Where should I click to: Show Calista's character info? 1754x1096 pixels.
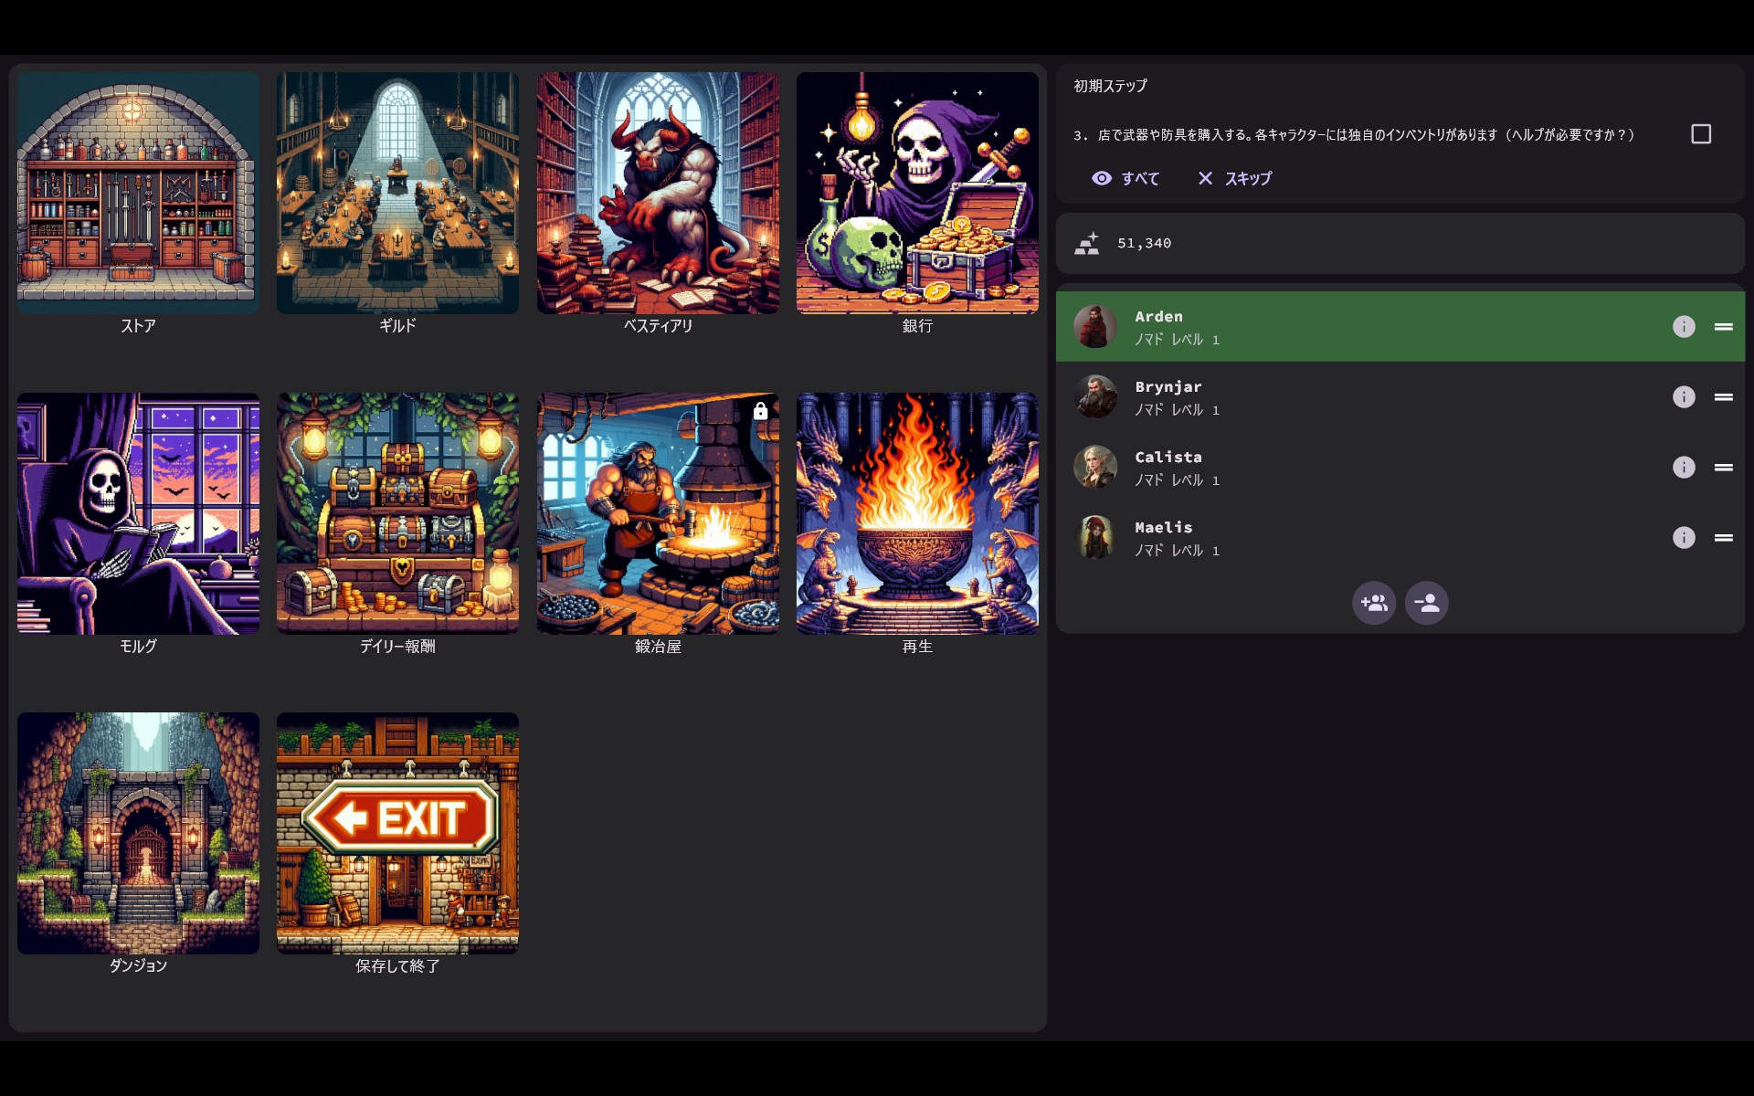tap(1684, 468)
